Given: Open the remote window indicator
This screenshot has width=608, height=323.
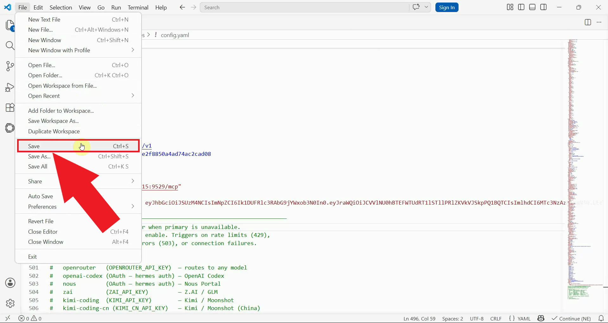Looking at the screenshot, I should 8,318.
